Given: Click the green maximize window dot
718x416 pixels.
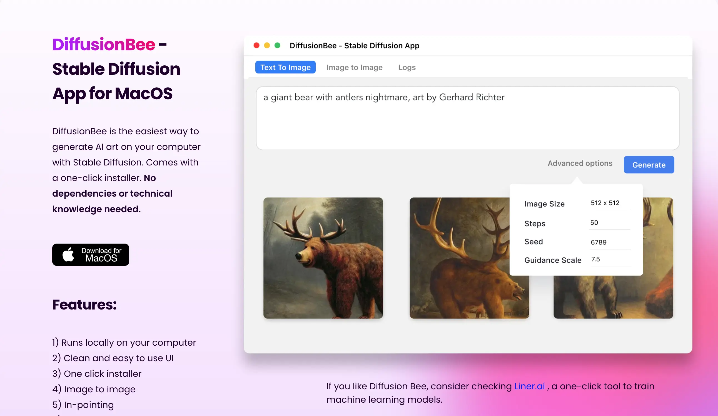Looking at the screenshot, I should coord(277,46).
